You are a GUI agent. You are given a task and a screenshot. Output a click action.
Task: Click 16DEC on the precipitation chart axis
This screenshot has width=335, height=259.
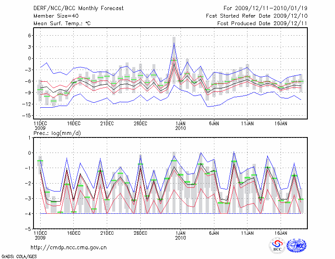73,232
